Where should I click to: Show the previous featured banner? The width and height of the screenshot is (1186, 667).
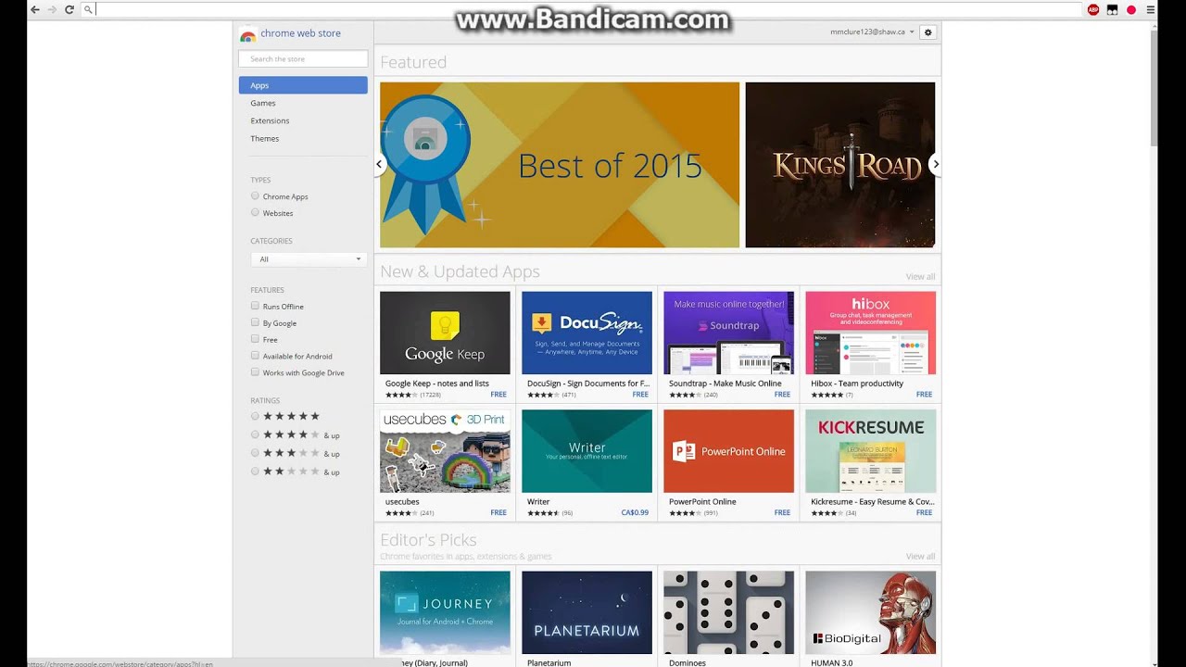point(379,164)
